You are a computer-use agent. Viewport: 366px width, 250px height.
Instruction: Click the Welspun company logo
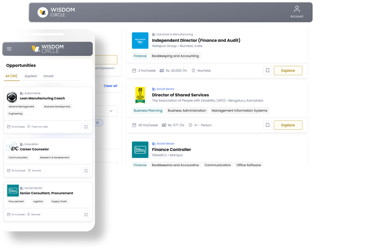(x=140, y=41)
